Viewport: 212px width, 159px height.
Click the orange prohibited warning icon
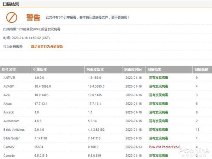tap(12, 17)
